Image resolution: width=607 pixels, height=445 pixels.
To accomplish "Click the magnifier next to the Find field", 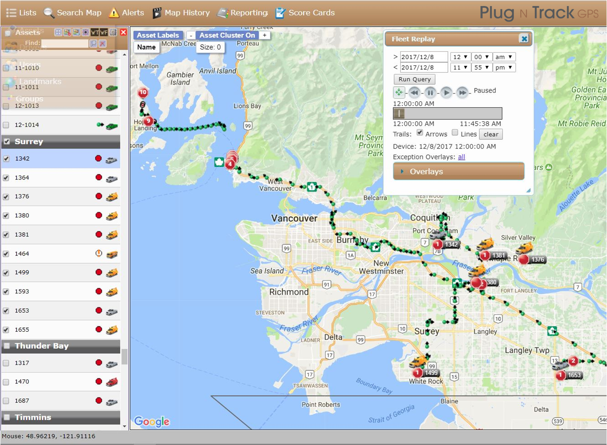I will pos(93,43).
